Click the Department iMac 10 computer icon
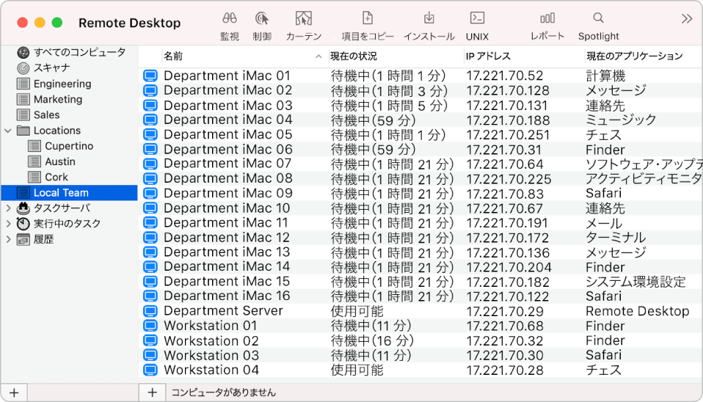This screenshot has height=402, width=703. (150, 208)
